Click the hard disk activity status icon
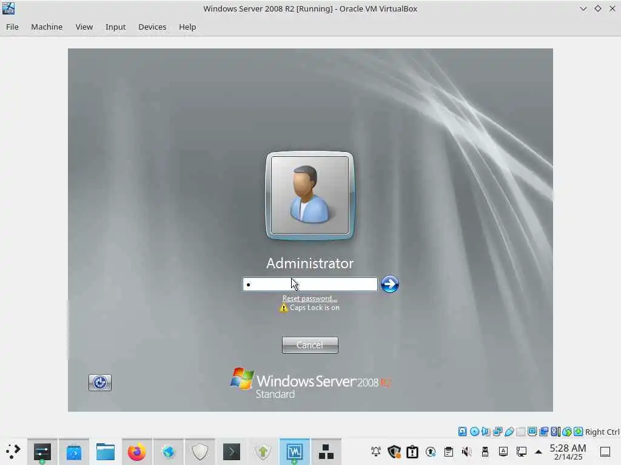This screenshot has width=621, height=465. [x=462, y=431]
